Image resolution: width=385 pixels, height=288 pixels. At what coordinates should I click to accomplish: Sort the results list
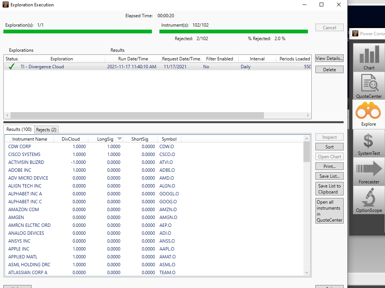coord(329,146)
